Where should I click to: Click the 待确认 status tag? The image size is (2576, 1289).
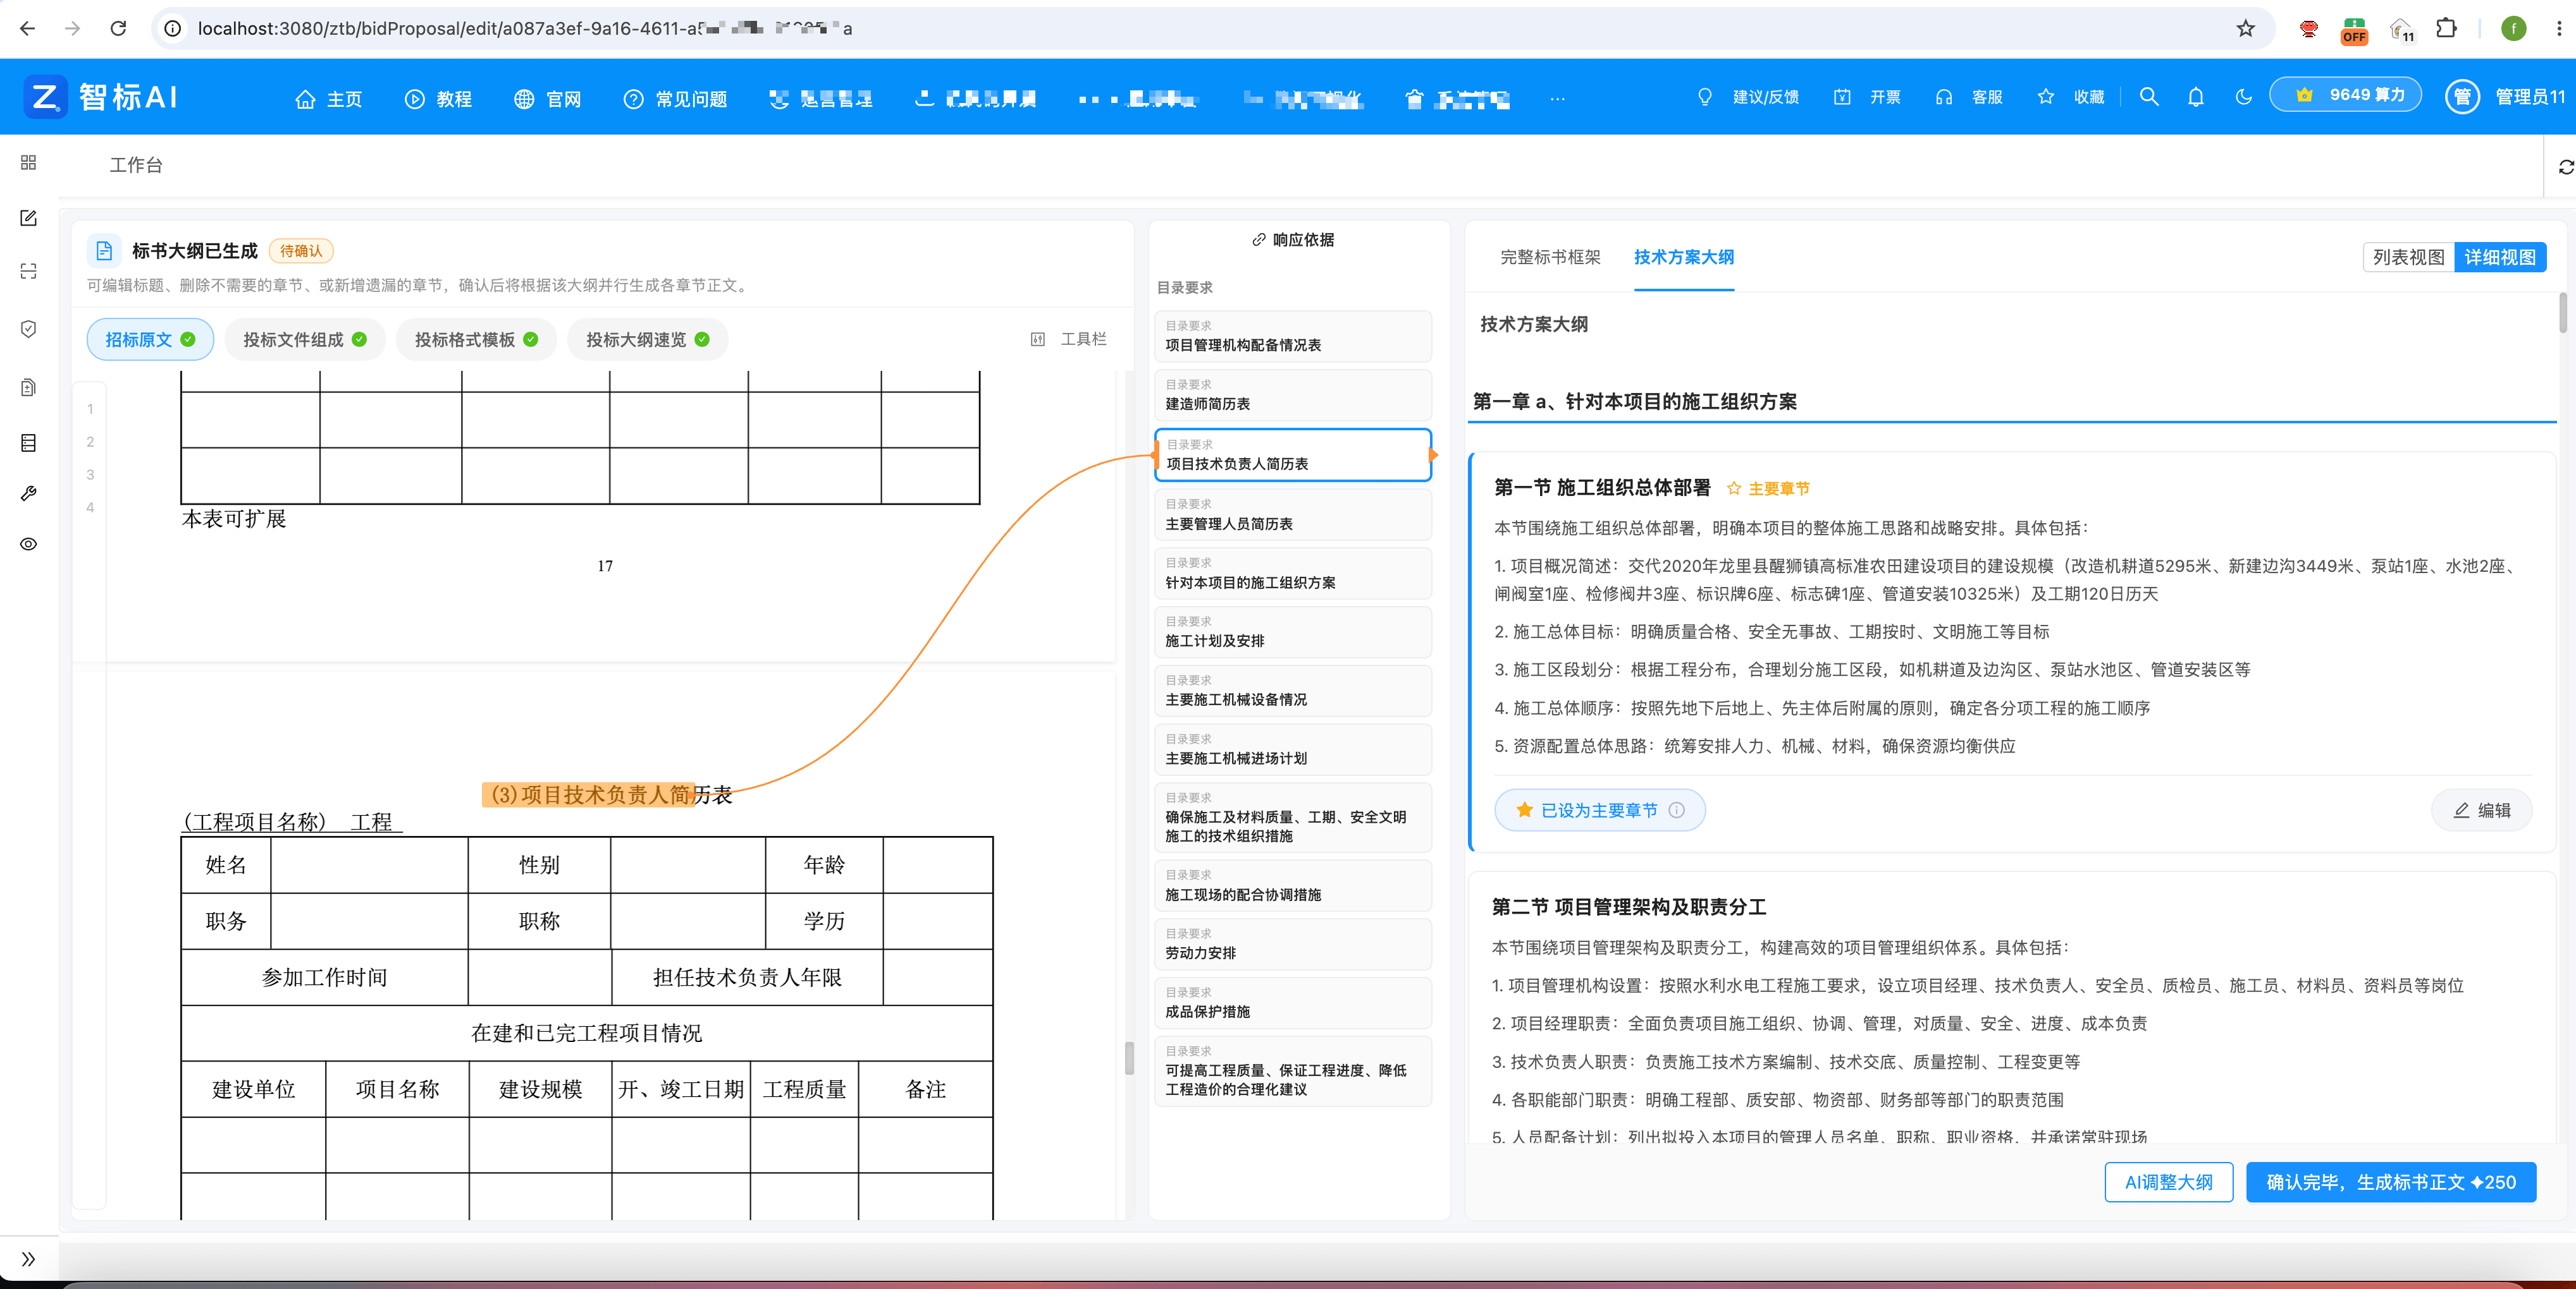[x=301, y=251]
